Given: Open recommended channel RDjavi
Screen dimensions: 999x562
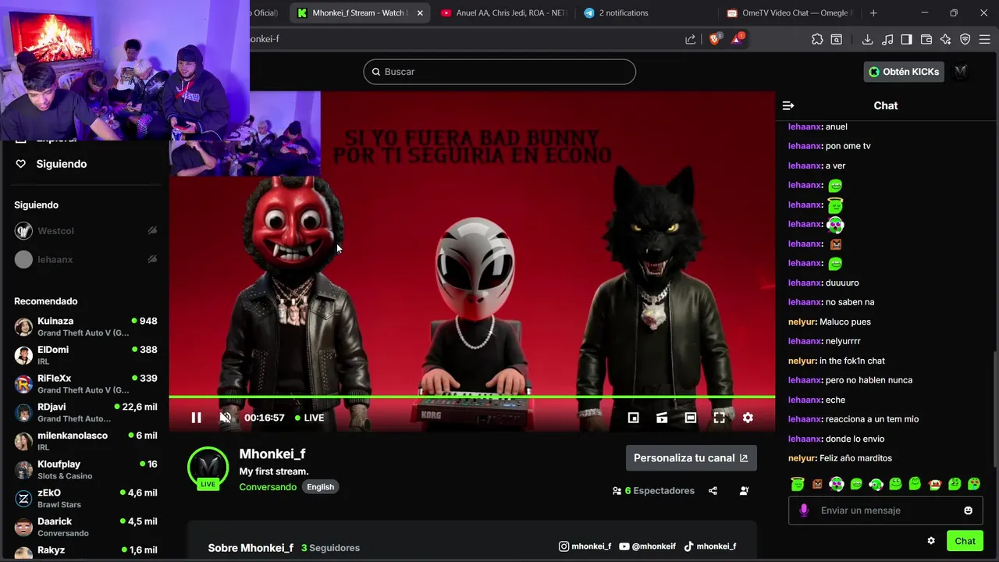Looking at the screenshot, I should click(86, 412).
